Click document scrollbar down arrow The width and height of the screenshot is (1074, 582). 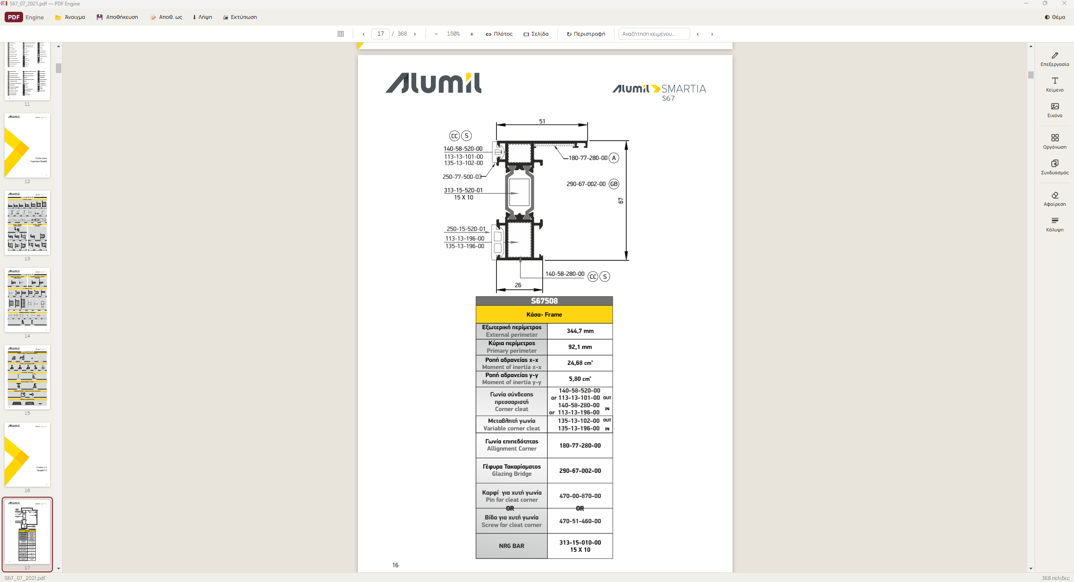tap(1031, 568)
